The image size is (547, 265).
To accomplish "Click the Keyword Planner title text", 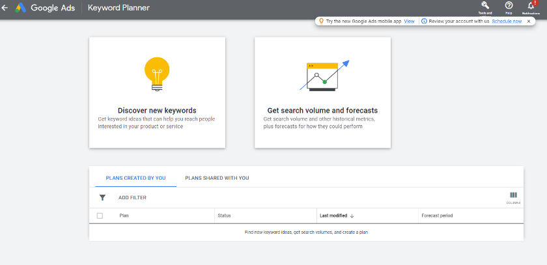I will (119, 8).
